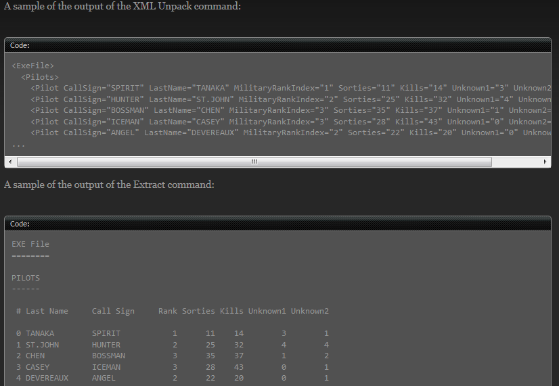
Task: Click the "Sorties" column header
Action: (198, 311)
